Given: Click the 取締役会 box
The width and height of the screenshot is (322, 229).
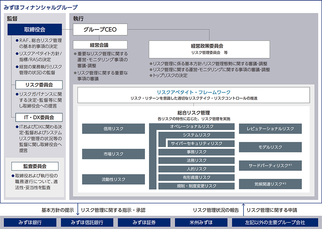Looking at the screenshot, I should [35, 29].
